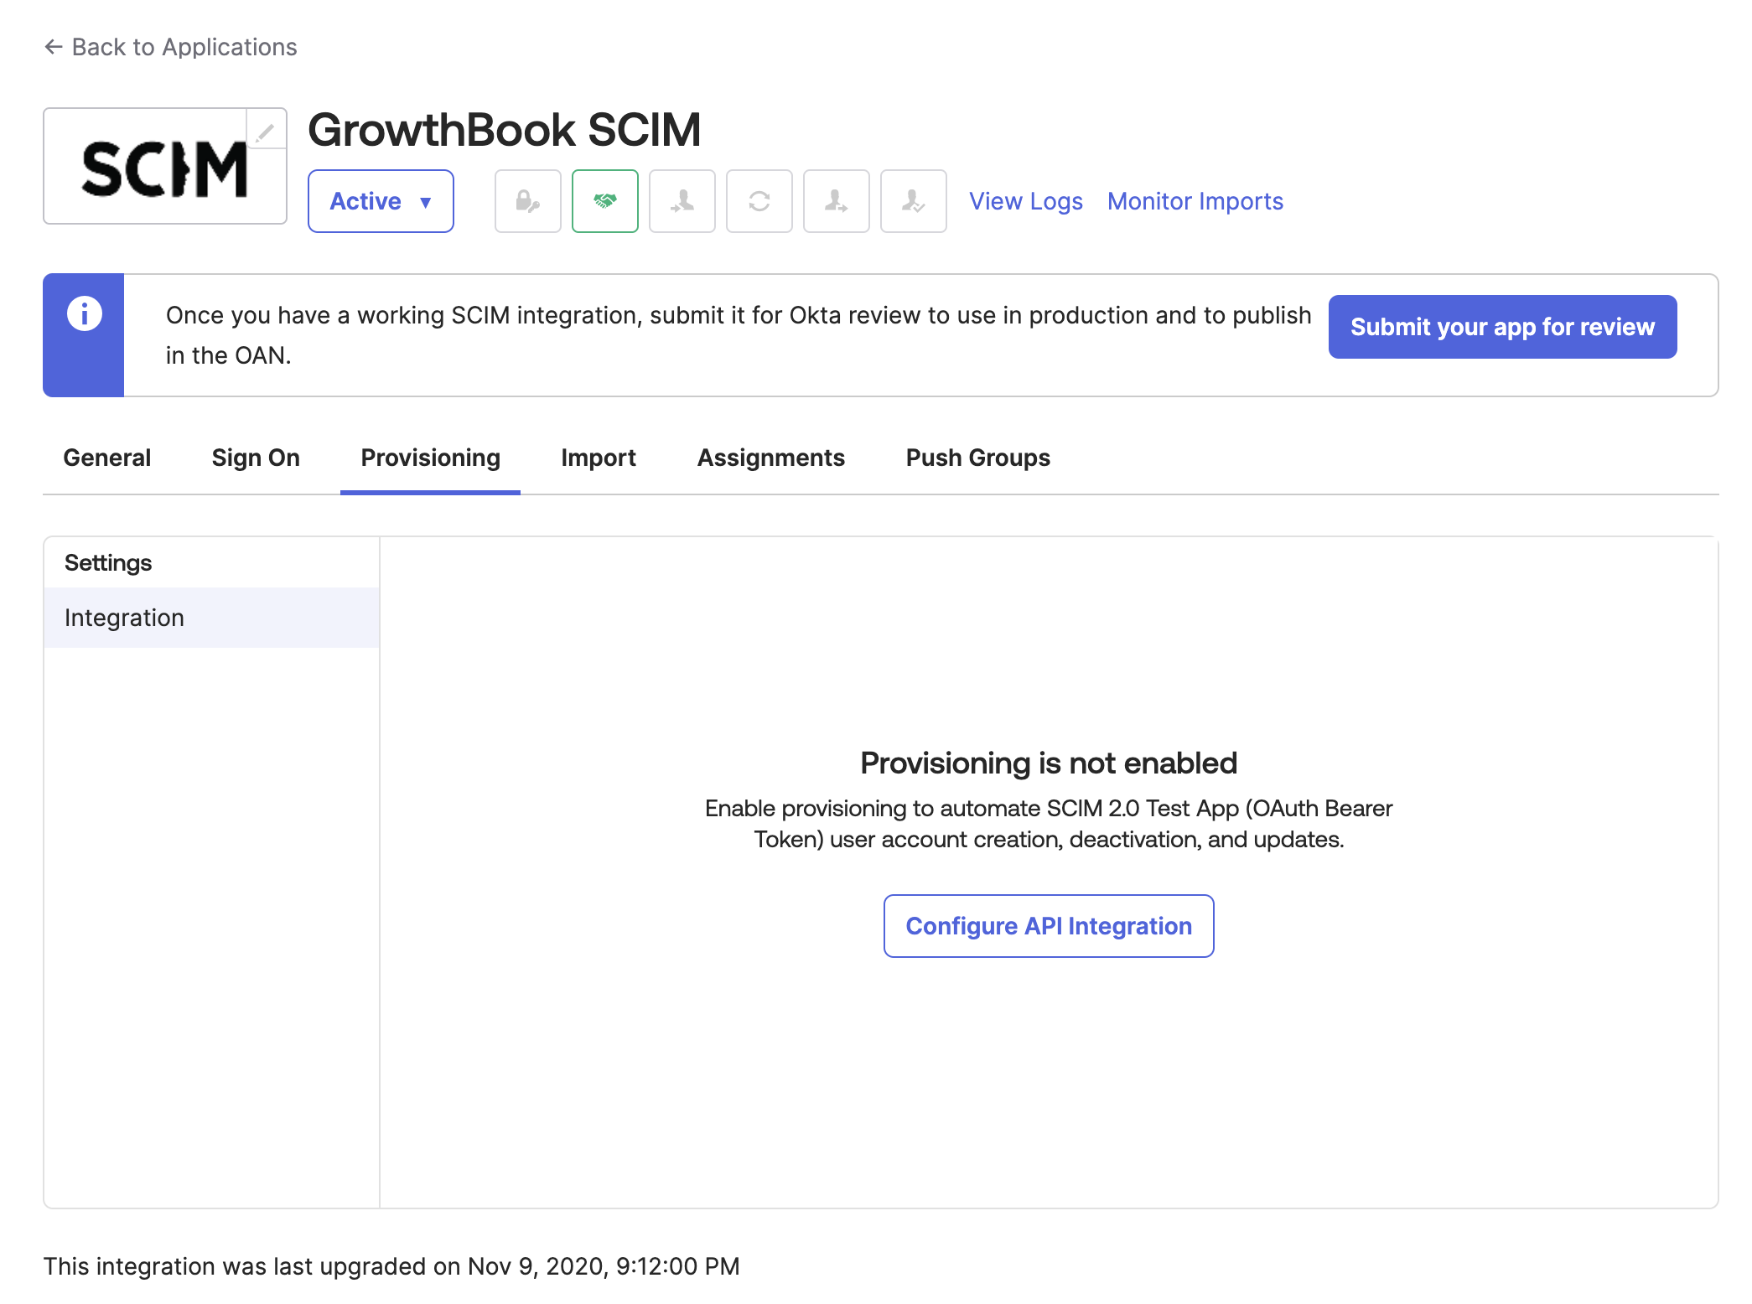Select Integration in Settings sidebar
The image size is (1752, 1304).
point(211,618)
